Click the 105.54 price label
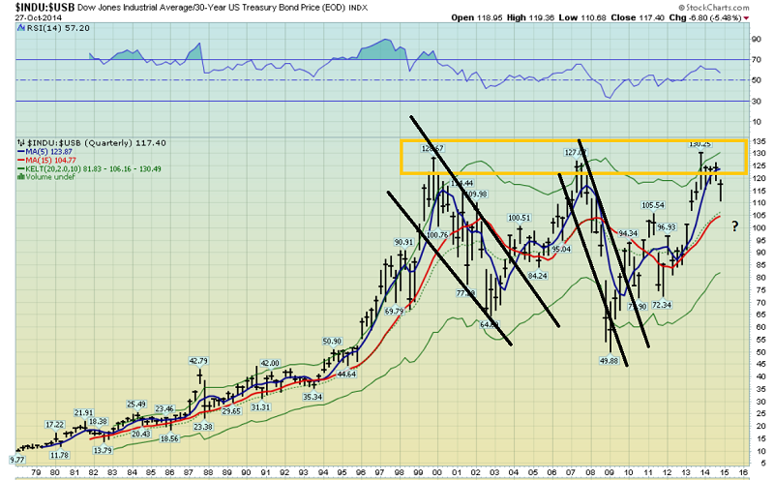Viewport: 774px width, 480px height. point(652,205)
